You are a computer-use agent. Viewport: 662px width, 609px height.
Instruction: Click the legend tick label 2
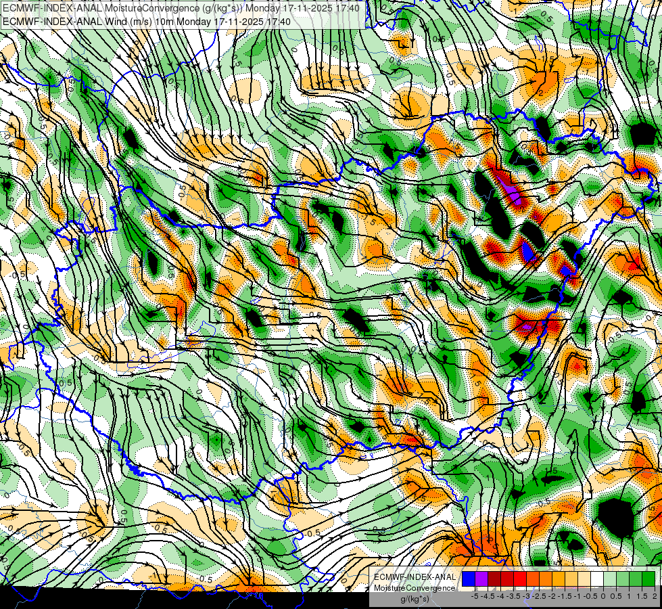click(x=655, y=596)
